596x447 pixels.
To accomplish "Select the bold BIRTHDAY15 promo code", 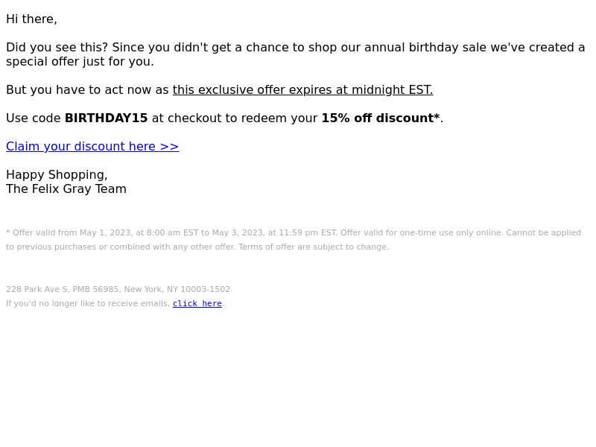I will (x=106, y=118).
